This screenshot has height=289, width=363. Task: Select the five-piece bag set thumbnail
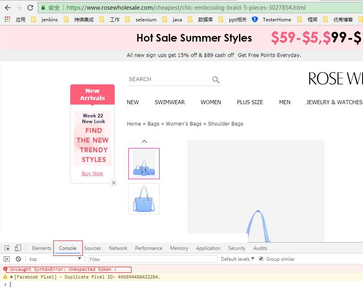pyautogui.click(x=144, y=163)
